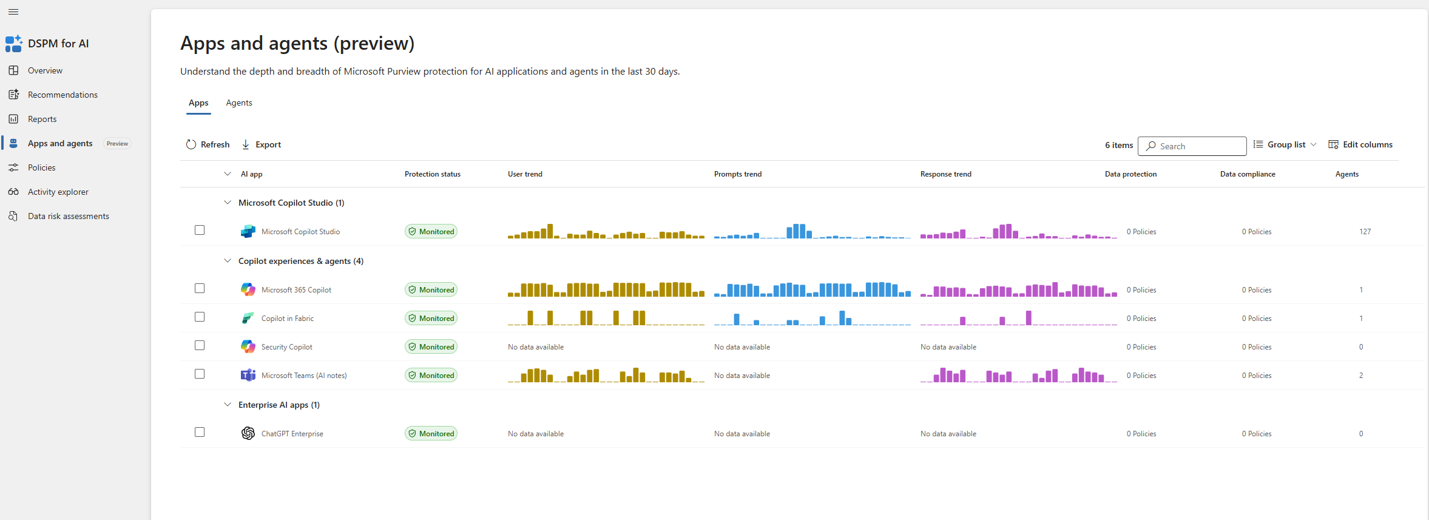
Task: Click the Microsoft Teams app icon
Action: (x=248, y=375)
